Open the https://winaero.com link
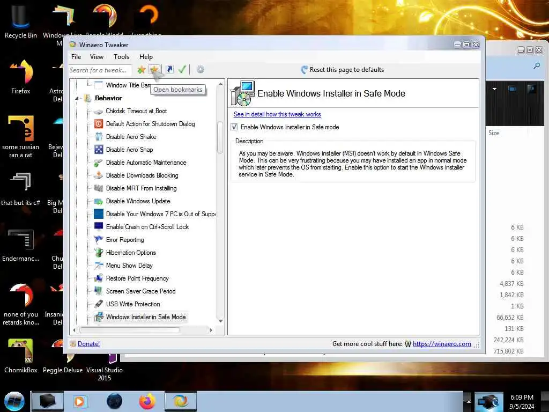The image size is (549, 412). coord(442,344)
